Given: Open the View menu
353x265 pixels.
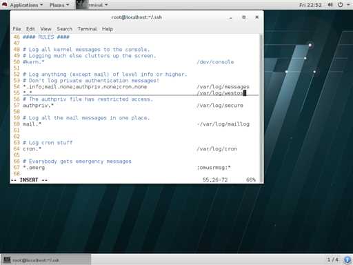Looking at the screenshot, I should [x=46, y=29].
